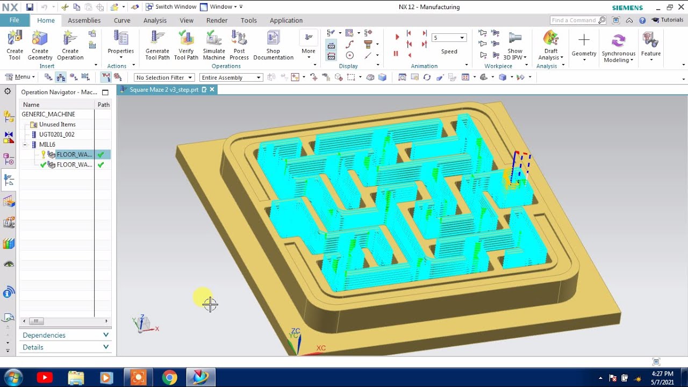Open the Reuse Library bookshelf sidebar icon
This screenshot has height=387, width=688.
pyautogui.click(x=9, y=243)
